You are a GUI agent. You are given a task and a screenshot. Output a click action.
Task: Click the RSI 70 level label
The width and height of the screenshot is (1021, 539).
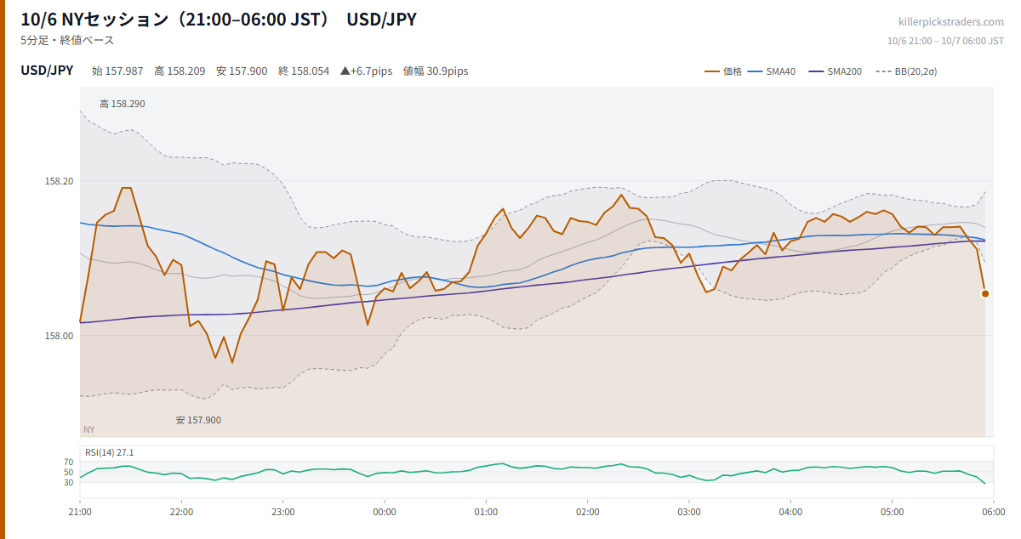pyautogui.click(x=69, y=462)
